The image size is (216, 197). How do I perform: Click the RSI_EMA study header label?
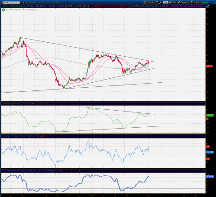pos(16,136)
